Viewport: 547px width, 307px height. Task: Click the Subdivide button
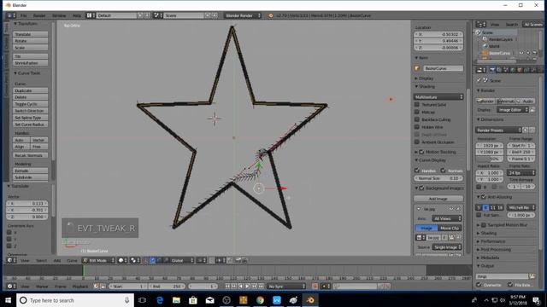[31, 177]
